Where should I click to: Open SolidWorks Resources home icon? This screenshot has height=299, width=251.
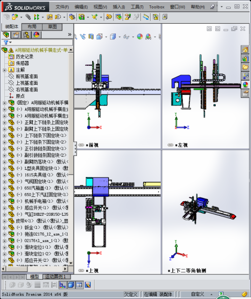245,50
